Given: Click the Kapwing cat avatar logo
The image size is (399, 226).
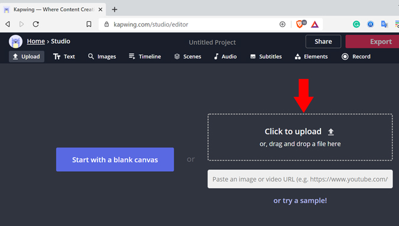Looking at the screenshot, I should coord(15,41).
